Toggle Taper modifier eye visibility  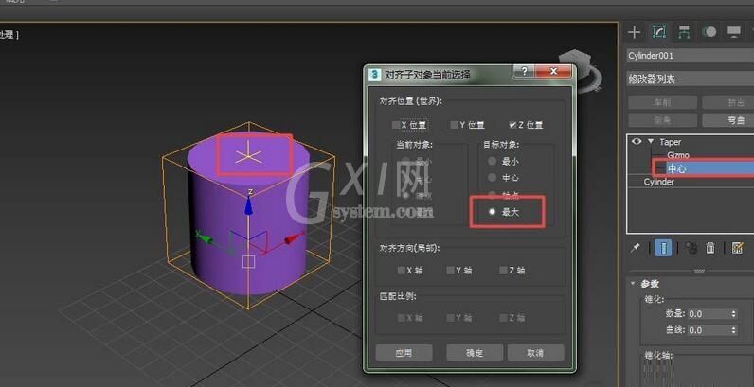(x=637, y=142)
